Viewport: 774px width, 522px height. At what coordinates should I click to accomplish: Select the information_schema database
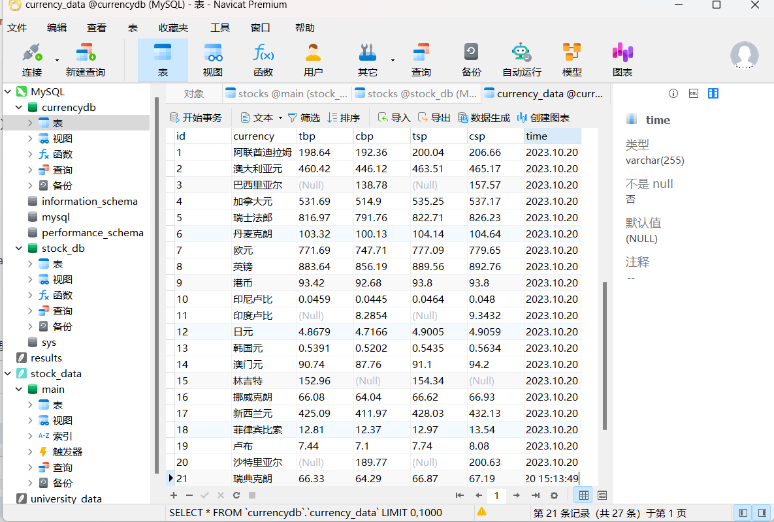click(x=89, y=201)
